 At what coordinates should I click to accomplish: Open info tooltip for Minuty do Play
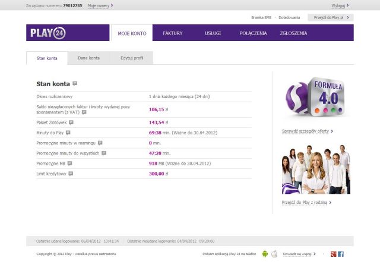click(x=68, y=133)
